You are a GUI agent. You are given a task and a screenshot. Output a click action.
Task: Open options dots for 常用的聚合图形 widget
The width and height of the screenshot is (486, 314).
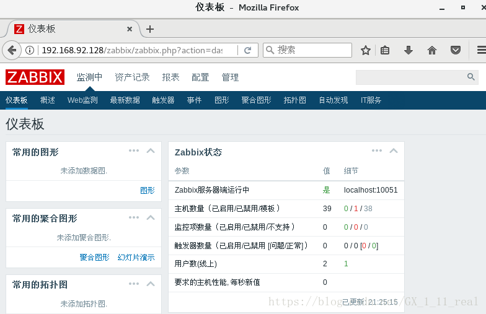pyautogui.click(x=134, y=217)
